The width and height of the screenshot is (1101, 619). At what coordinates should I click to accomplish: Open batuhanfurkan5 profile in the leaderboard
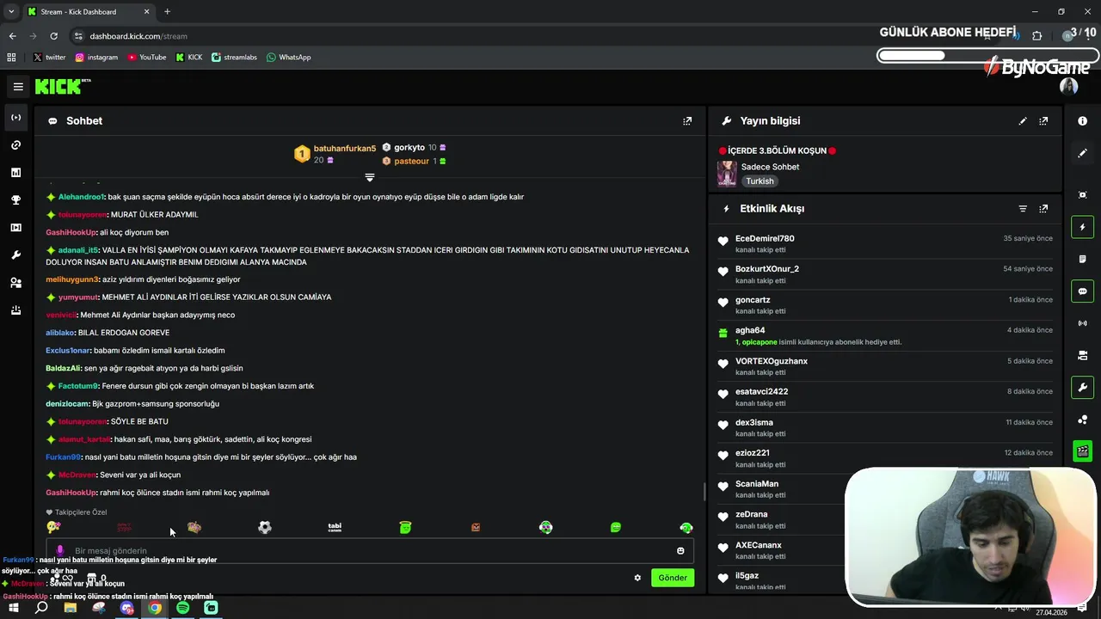(x=345, y=149)
